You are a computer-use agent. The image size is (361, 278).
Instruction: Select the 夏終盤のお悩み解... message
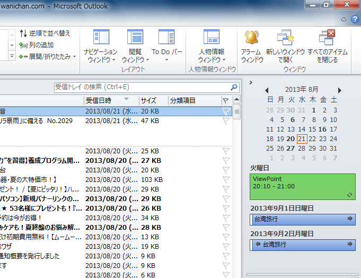[x=116, y=227]
